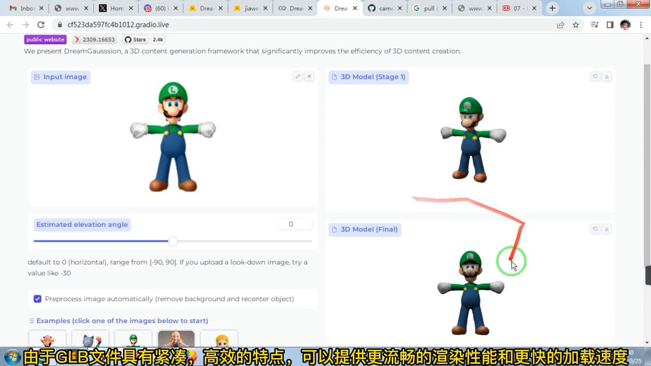Click the edit pencil icon on Input image
651x366 pixels.
click(298, 76)
